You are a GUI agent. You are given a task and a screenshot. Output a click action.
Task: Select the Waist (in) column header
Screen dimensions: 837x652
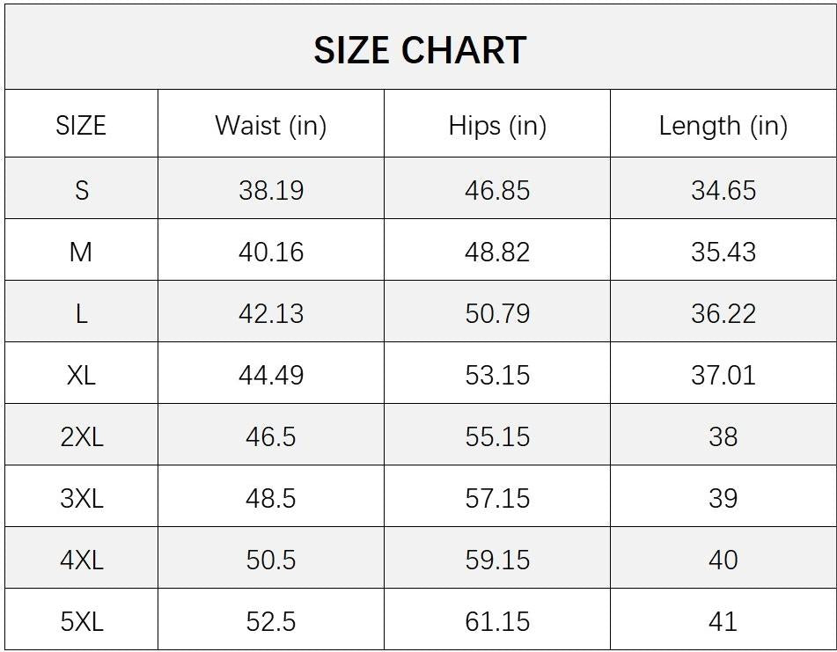click(270, 126)
